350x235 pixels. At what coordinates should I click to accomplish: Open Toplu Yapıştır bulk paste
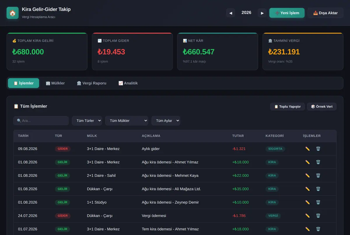288,106
